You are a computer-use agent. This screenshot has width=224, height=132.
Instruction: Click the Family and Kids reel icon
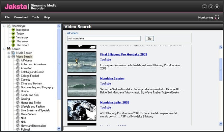18,95
